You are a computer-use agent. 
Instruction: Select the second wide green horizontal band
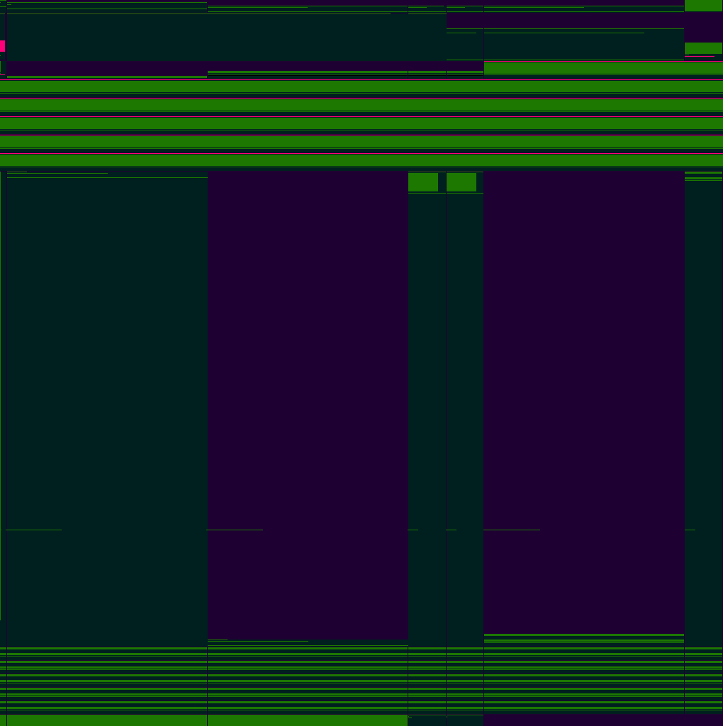pos(361,105)
